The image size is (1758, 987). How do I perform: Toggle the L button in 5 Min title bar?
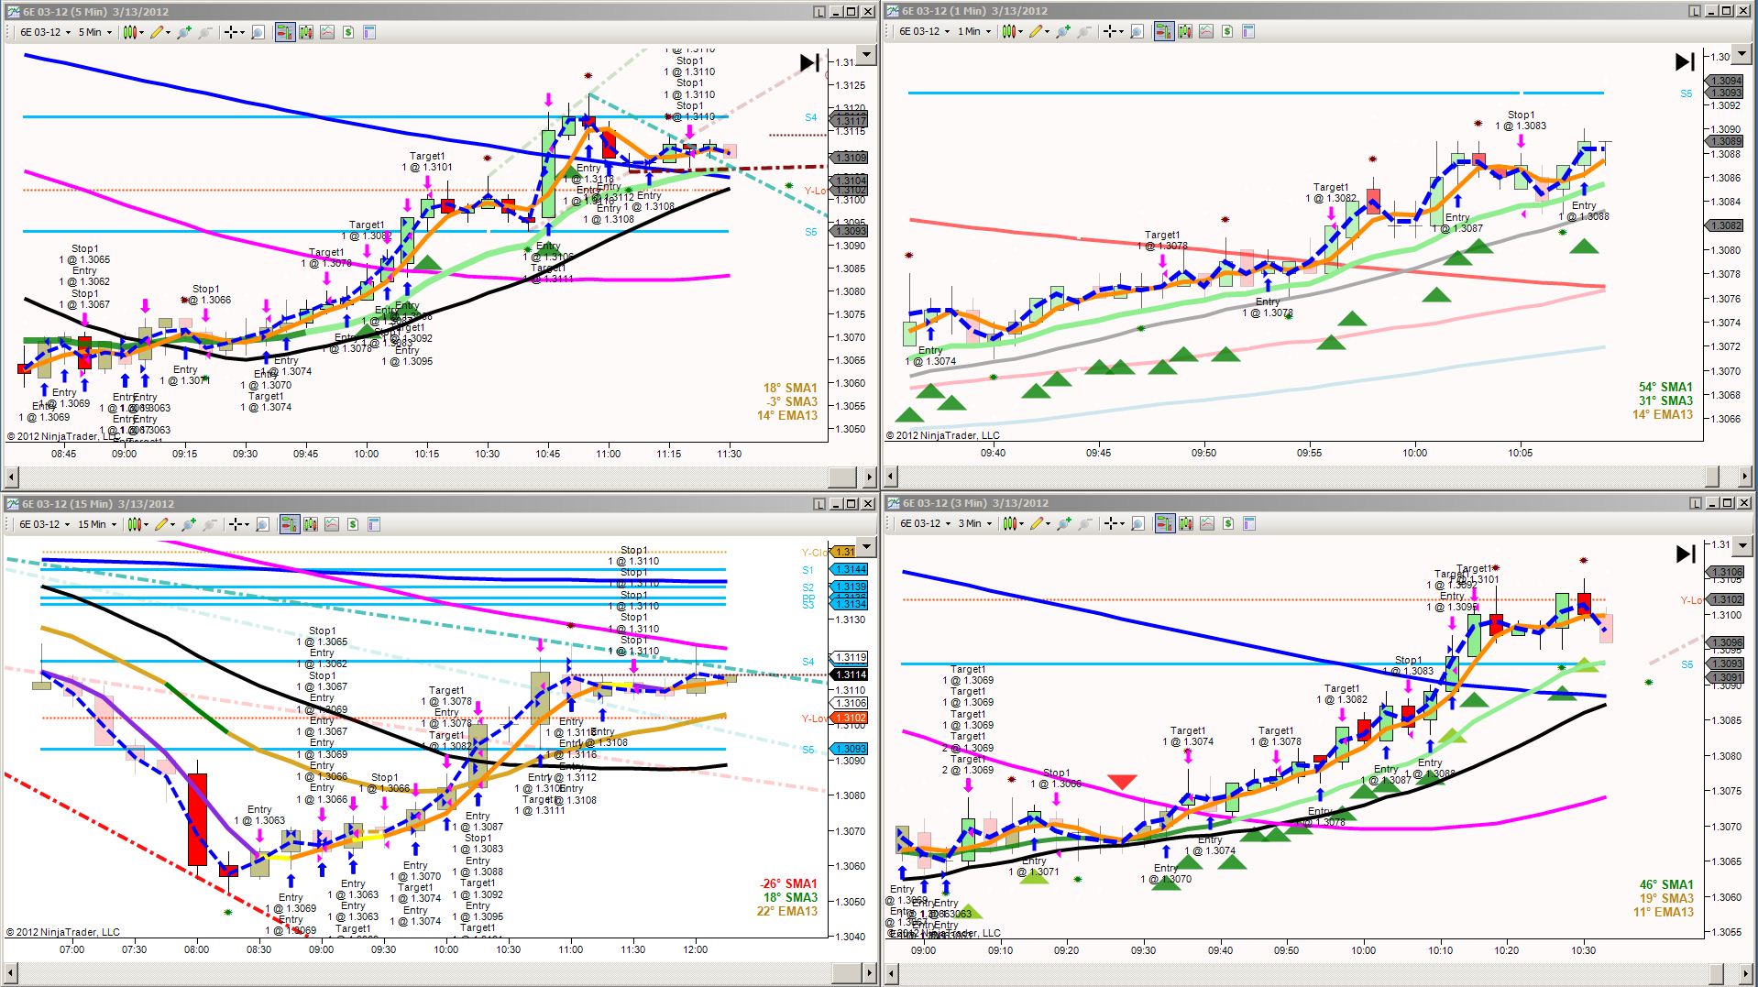819,12
